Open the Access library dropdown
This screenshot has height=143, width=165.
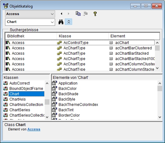(30, 14)
